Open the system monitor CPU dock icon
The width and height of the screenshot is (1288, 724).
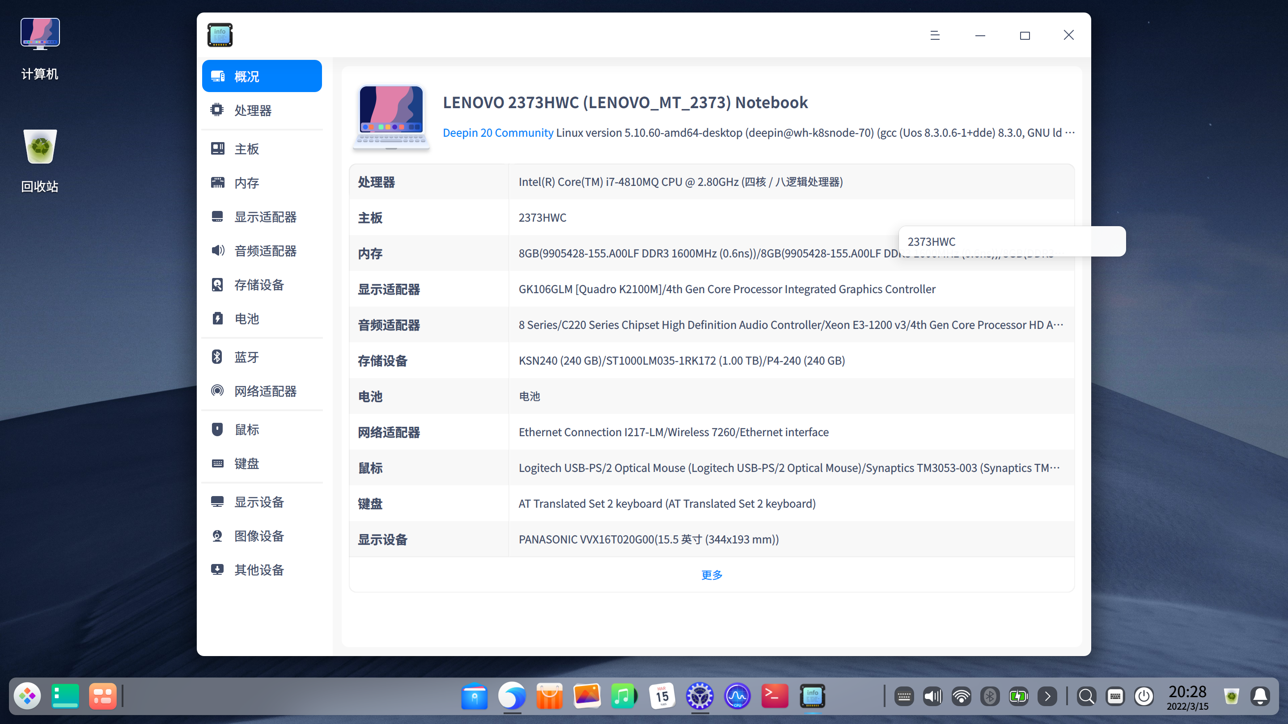(x=737, y=695)
